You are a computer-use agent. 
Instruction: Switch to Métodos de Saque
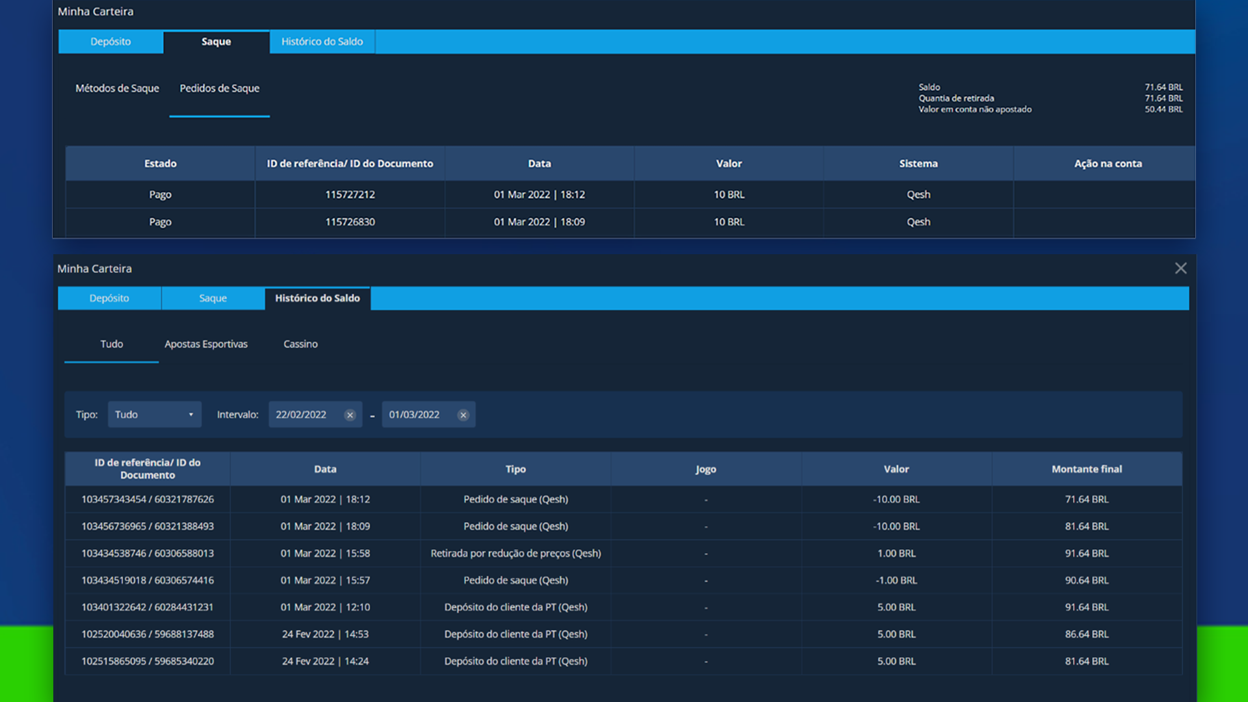click(117, 88)
